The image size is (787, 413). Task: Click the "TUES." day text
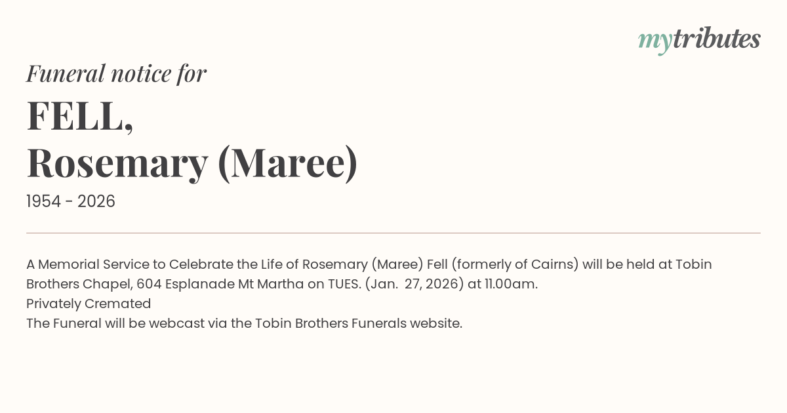pyautogui.click(x=346, y=284)
